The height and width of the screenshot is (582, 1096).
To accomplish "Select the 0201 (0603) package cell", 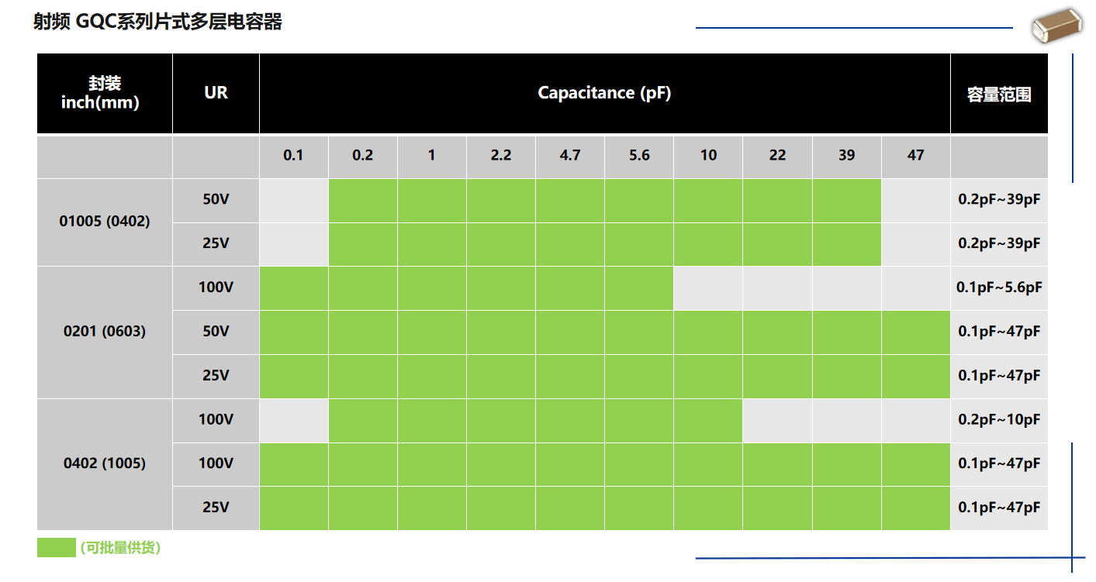I will point(105,332).
